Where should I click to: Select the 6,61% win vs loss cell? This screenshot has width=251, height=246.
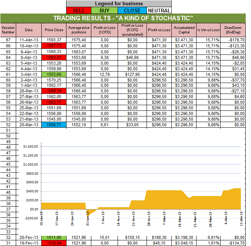point(209,237)
